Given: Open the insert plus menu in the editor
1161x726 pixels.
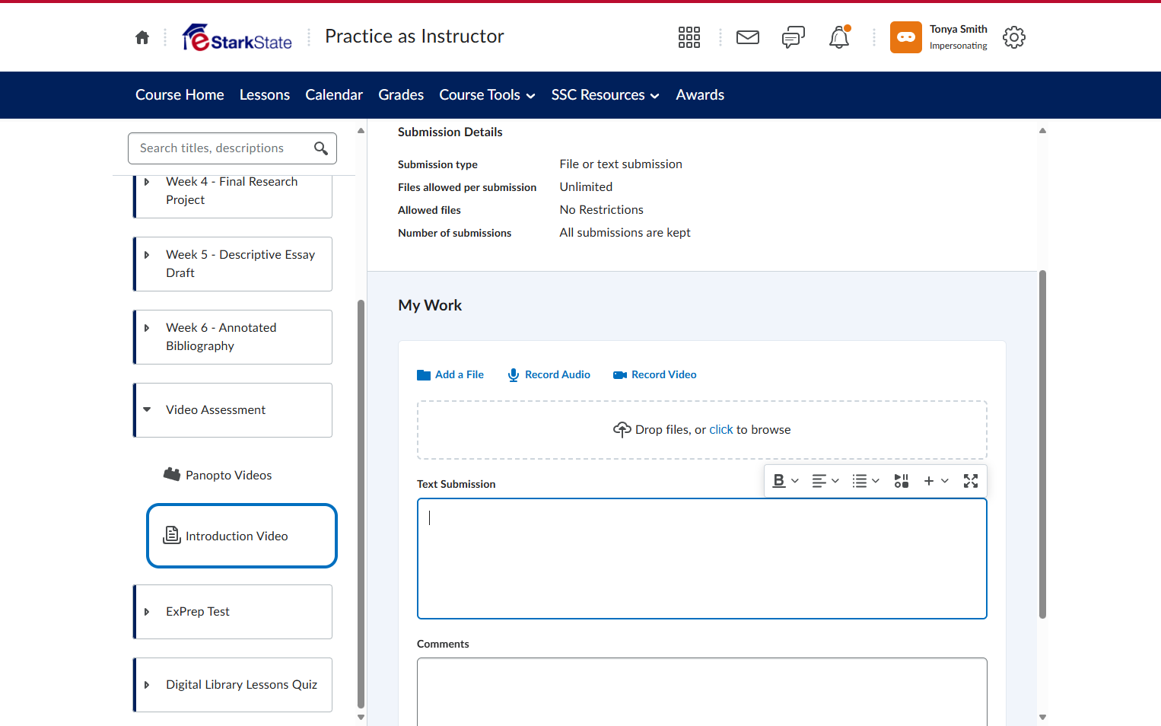Looking at the screenshot, I should click(x=936, y=481).
